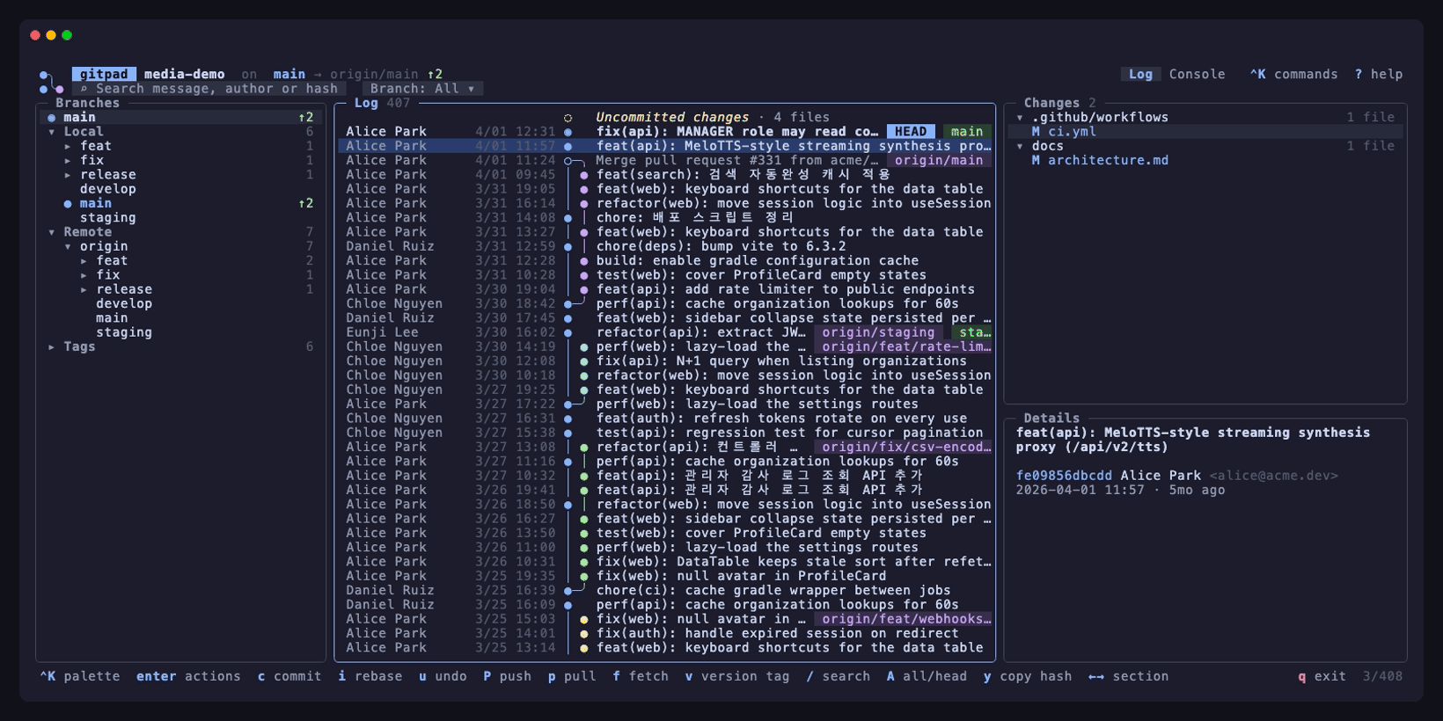Click the help question mark icon
Image resolution: width=1443 pixels, height=721 pixels.
[1359, 75]
